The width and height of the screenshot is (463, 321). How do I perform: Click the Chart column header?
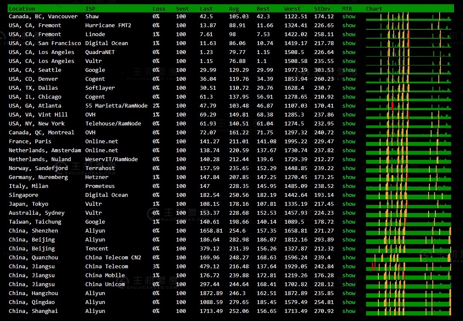tap(374, 9)
